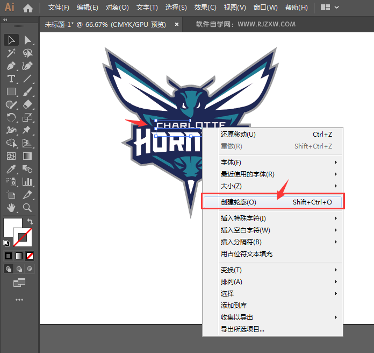Set paint type to Gradient

[19, 256]
